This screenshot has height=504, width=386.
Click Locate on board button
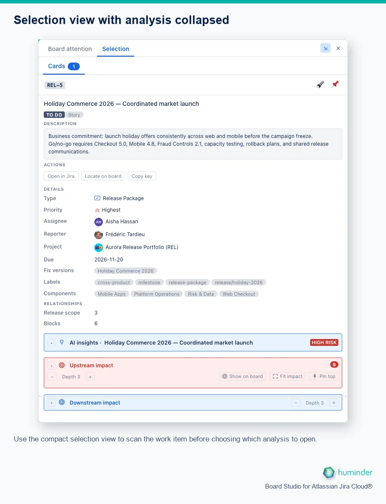pos(103,176)
